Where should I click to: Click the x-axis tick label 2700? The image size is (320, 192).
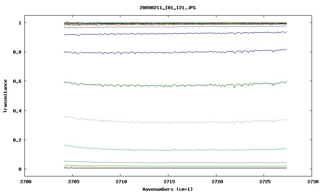pos(26,182)
